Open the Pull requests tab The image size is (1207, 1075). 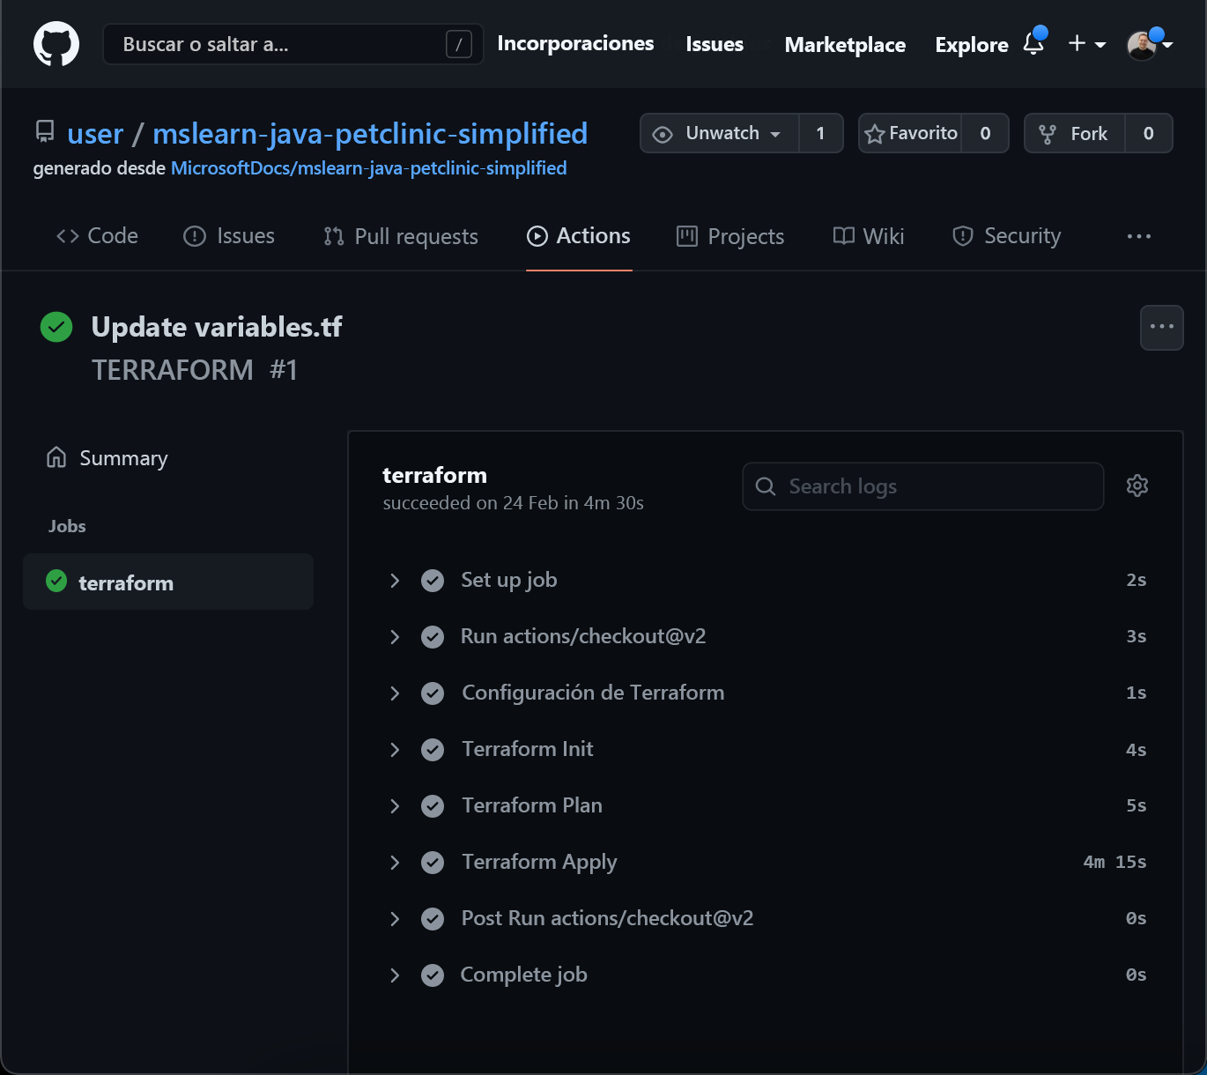click(x=401, y=236)
